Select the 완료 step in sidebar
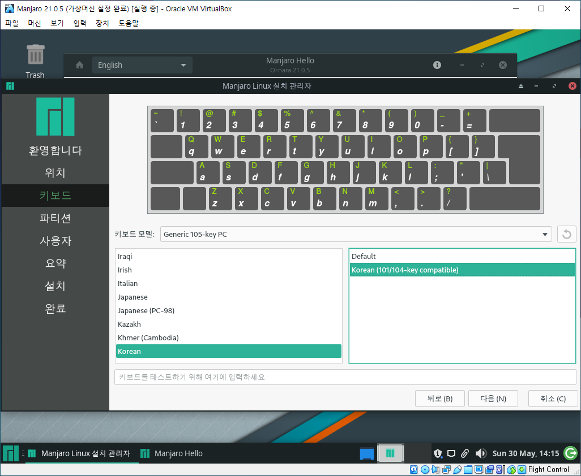Screen dimensions: 581x476 (55, 309)
